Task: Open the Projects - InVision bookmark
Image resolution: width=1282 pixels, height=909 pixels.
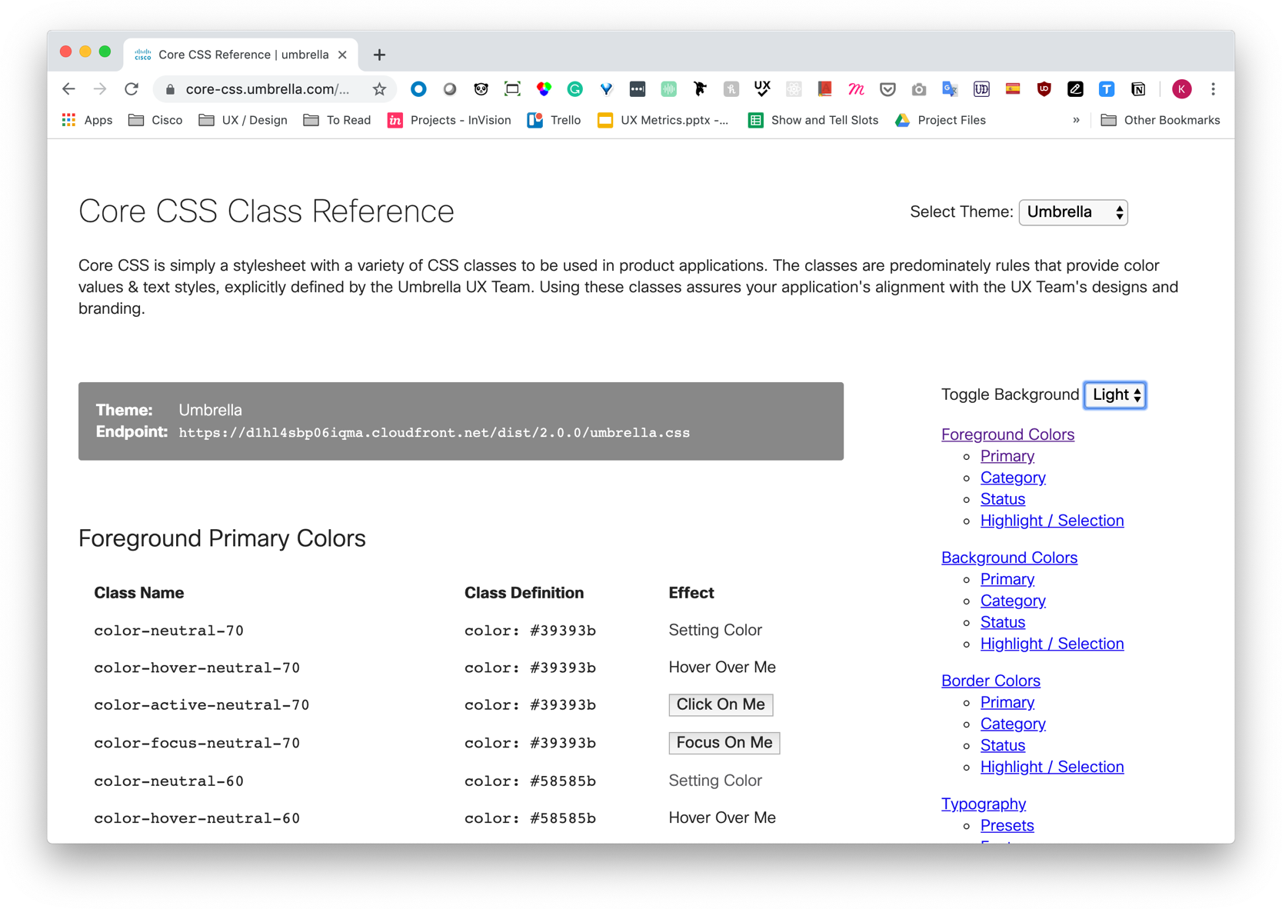Action: (449, 120)
